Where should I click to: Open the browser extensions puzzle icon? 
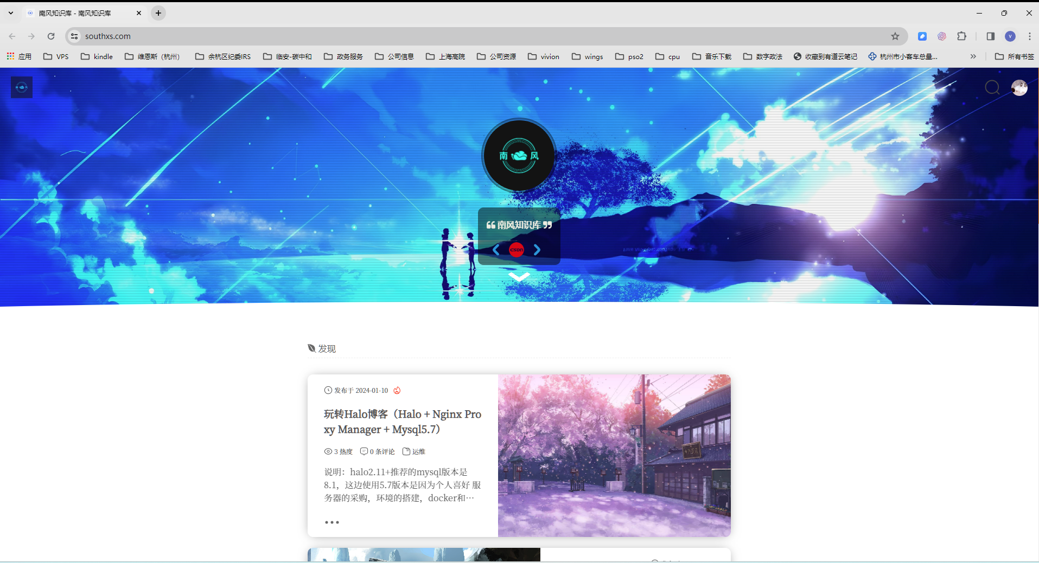[x=961, y=36]
